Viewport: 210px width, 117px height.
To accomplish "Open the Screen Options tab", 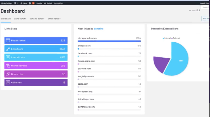I will (206, 7).
